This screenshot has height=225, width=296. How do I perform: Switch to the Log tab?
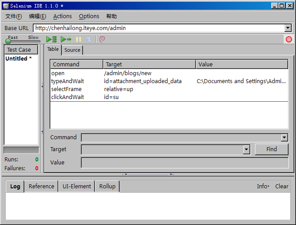[15, 187]
